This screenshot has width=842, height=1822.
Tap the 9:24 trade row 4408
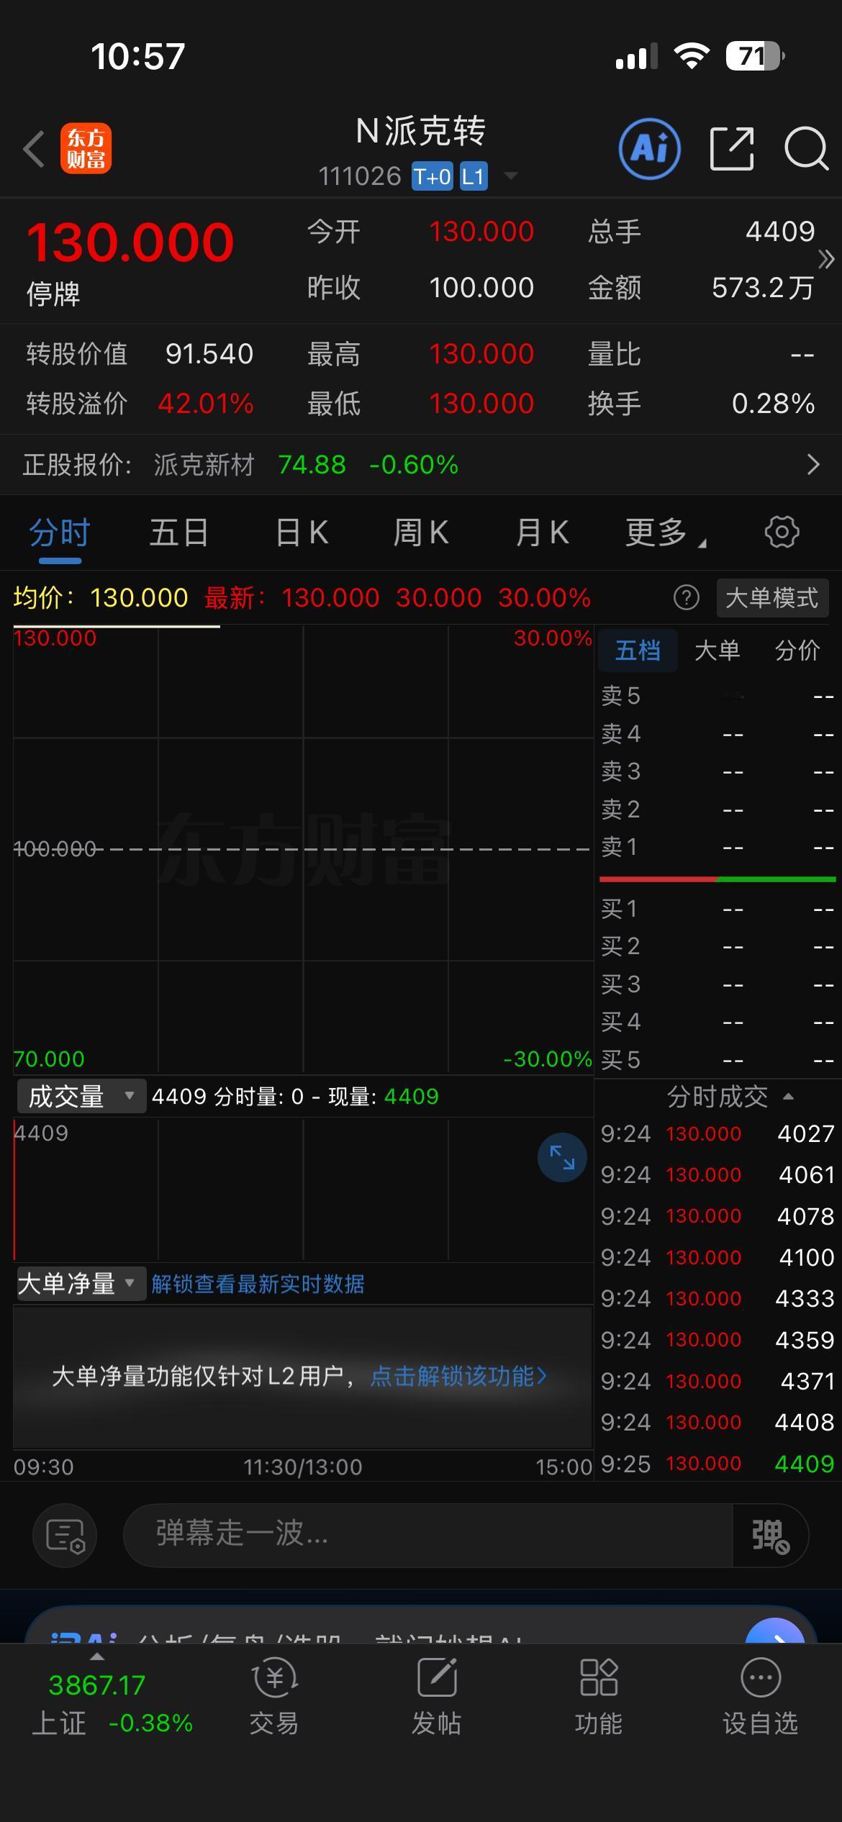(x=717, y=1422)
